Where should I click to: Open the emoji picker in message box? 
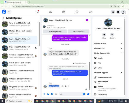point(84,94)
